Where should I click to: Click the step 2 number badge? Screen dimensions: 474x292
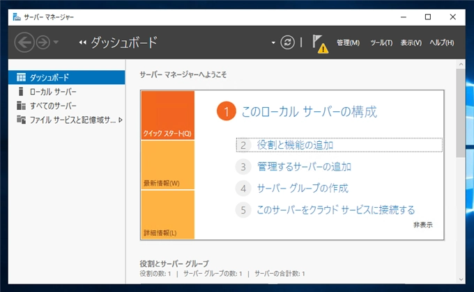(243, 145)
